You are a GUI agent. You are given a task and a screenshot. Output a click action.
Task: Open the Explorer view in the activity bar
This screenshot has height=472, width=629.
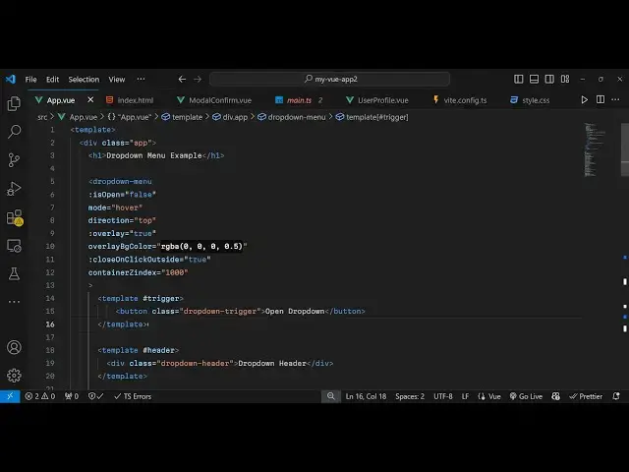coord(14,103)
